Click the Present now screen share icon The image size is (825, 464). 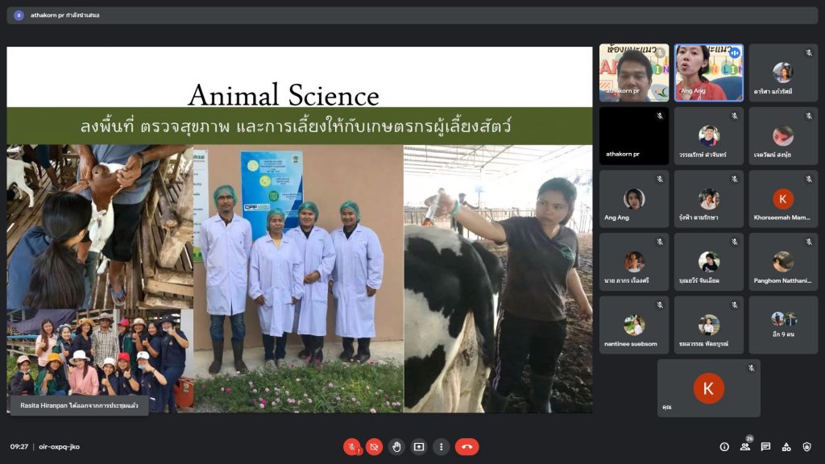pyautogui.click(x=419, y=446)
